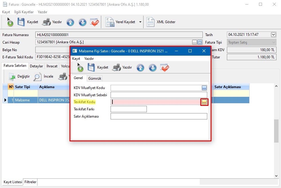This screenshot has width=281, height=188.
Task: Click the İncele magnifier button
Action: [x=44, y=77]
